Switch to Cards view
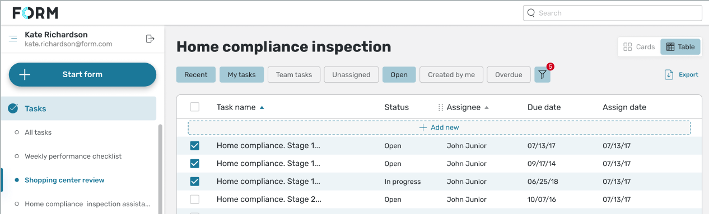Image resolution: width=709 pixels, height=214 pixels. (x=639, y=47)
